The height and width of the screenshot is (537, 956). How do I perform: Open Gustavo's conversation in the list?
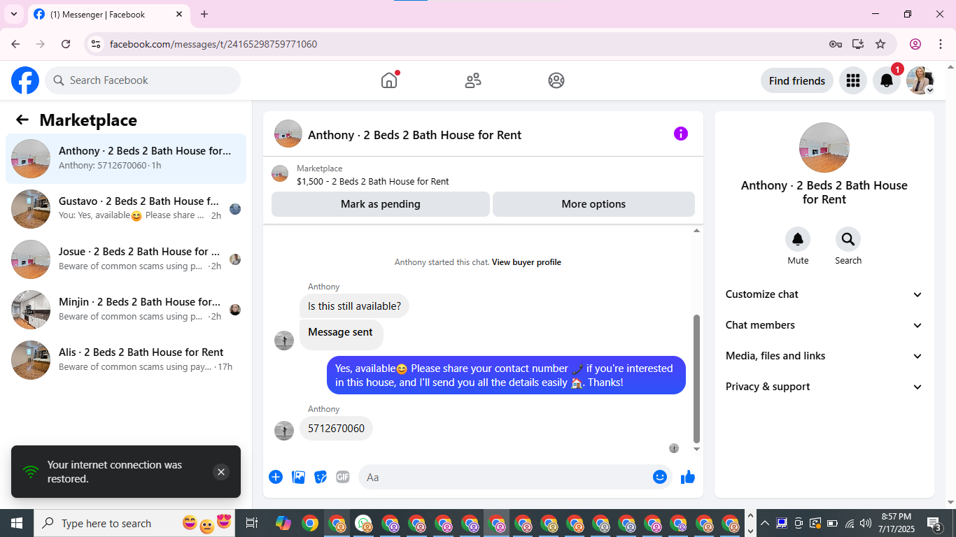click(126, 209)
